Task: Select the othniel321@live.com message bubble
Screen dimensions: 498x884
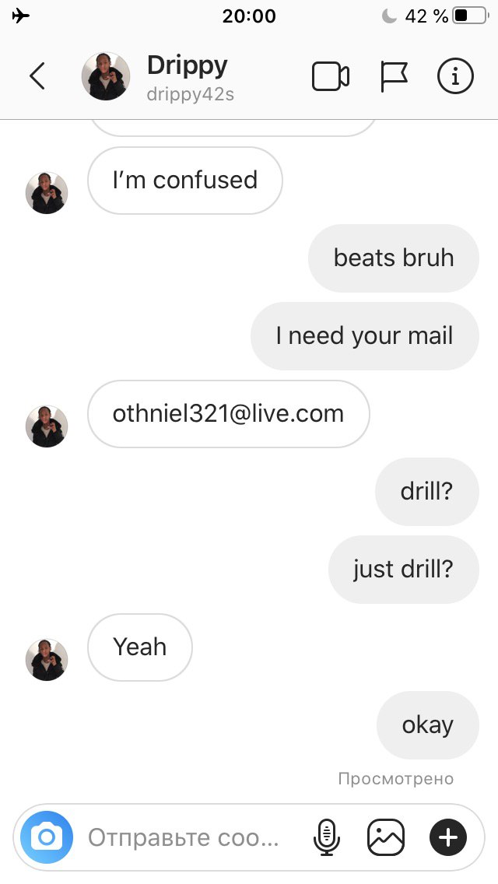Action: pyautogui.click(x=229, y=414)
